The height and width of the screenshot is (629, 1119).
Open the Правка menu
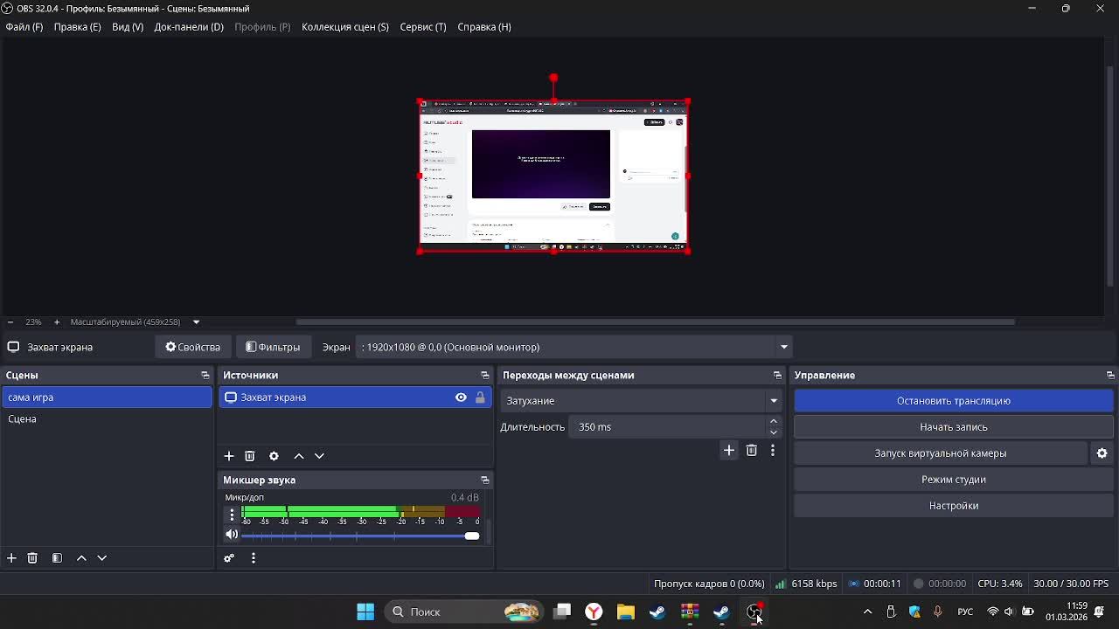(x=77, y=27)
